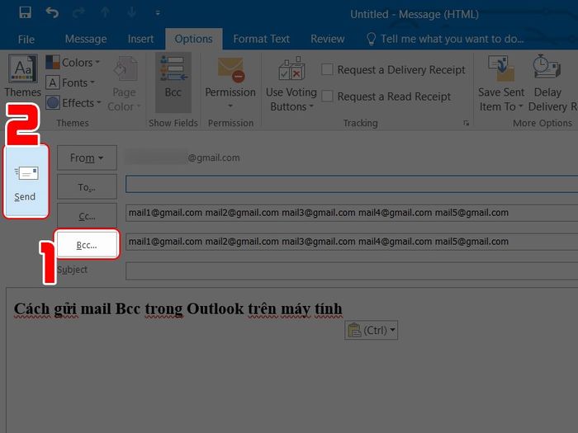578x433 pixels.
Task: Click inside the Subject field
Action: click(x=352, y=271)
